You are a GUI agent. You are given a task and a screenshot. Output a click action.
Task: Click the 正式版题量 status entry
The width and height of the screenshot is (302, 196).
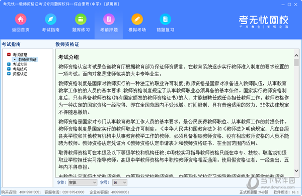[254, 192]
